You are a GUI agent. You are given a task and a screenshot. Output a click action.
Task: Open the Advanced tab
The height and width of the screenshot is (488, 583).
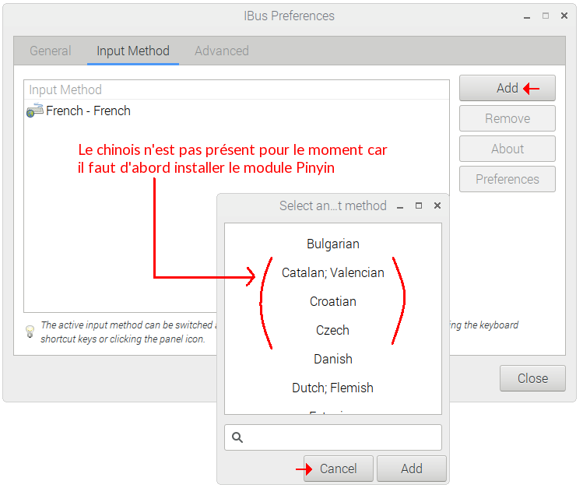tap(222, 51)
